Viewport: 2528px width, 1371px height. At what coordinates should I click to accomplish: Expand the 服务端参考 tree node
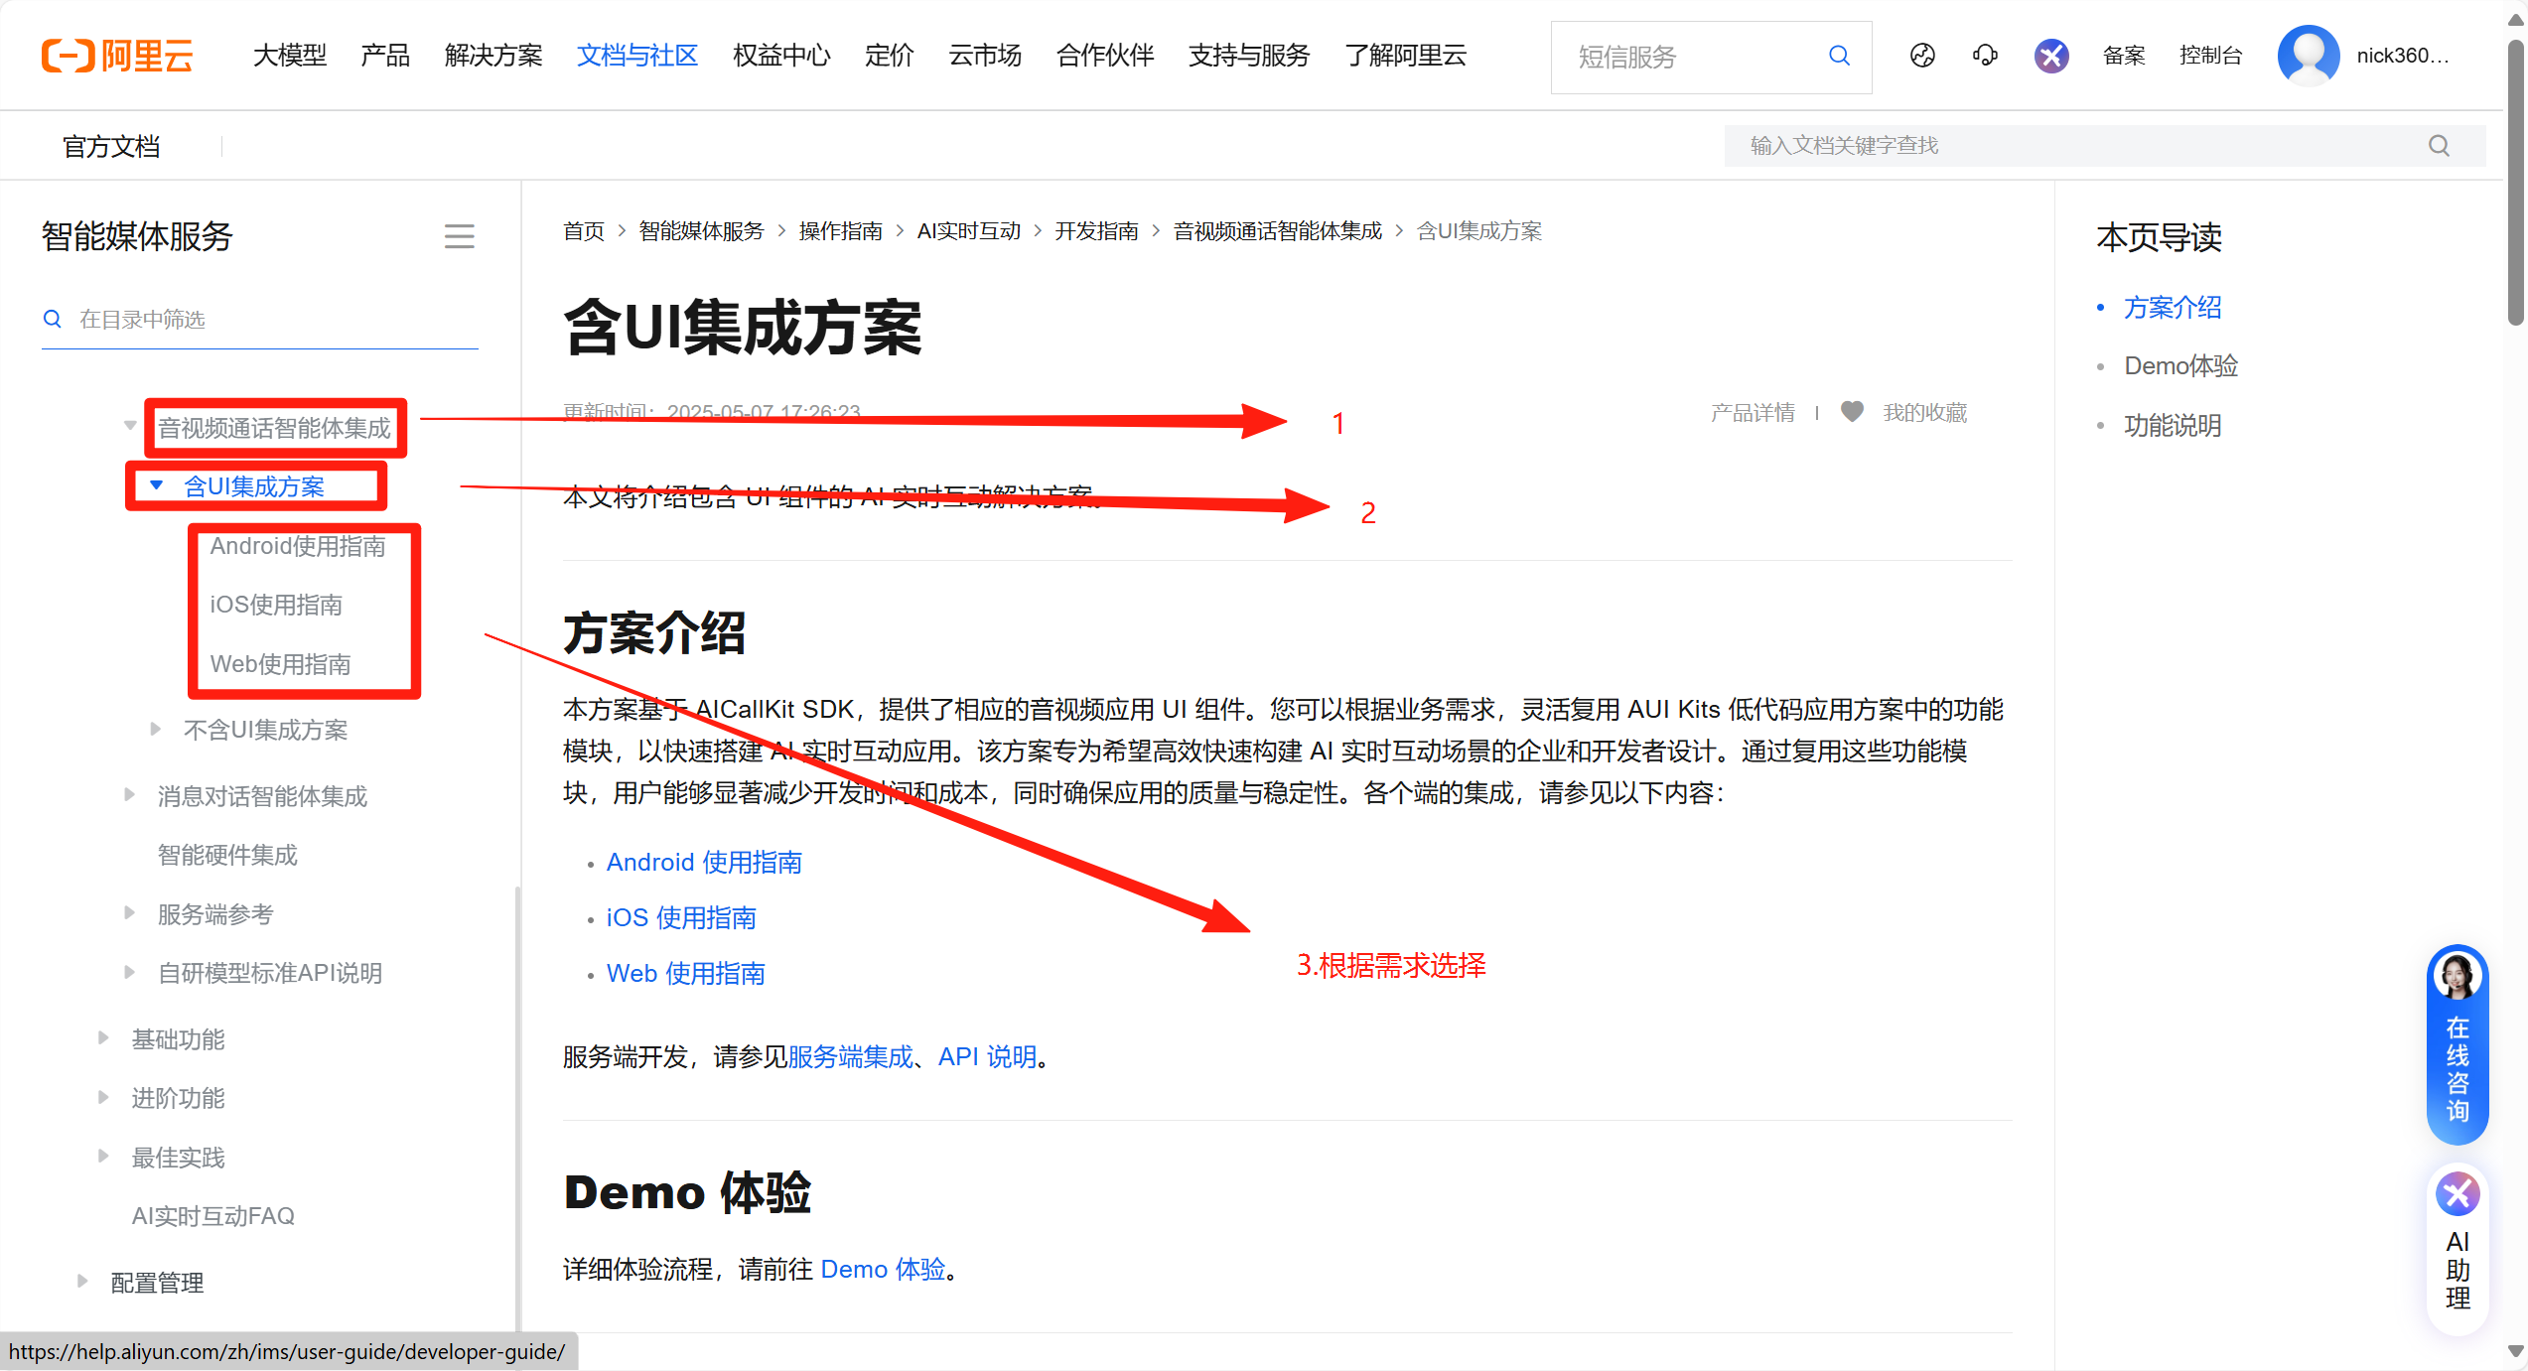point(130,913)
